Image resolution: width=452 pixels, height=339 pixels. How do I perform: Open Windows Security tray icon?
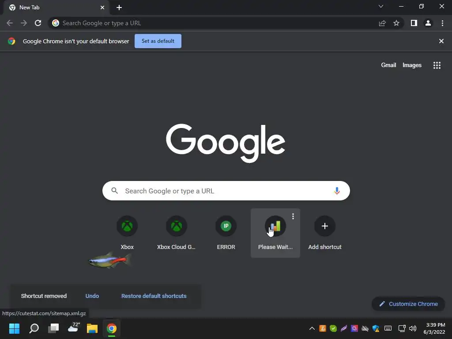pos(376,328)
